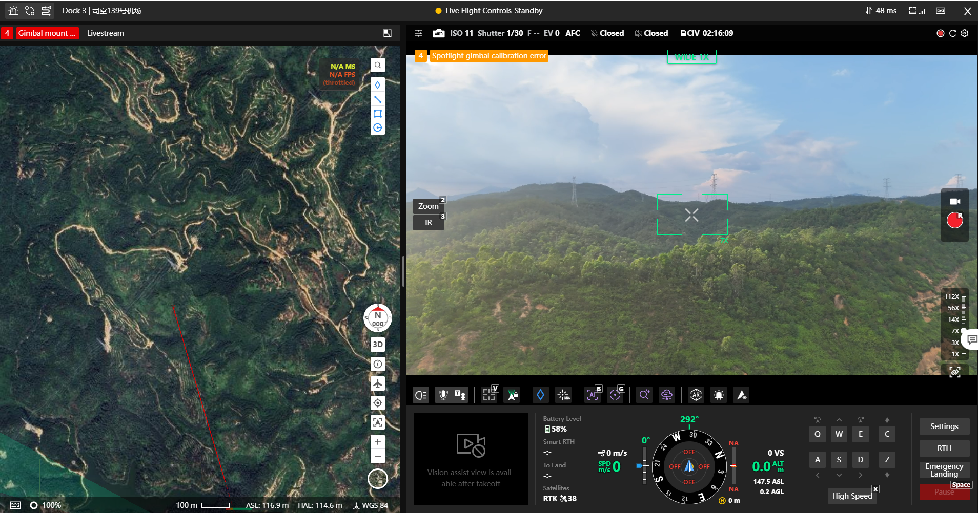Viewport: 978px width, 513px height.
Task: Open the AR overlay feature
Action: 695,394
